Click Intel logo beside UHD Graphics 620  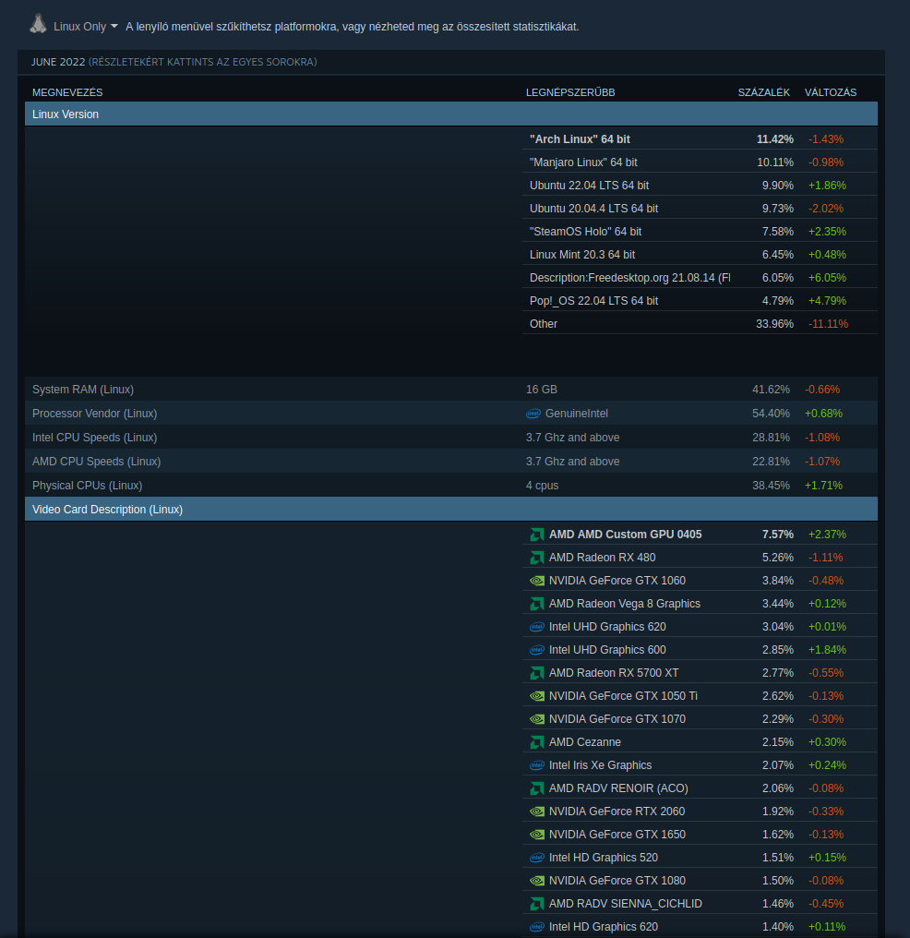click(x=537, y=627)
